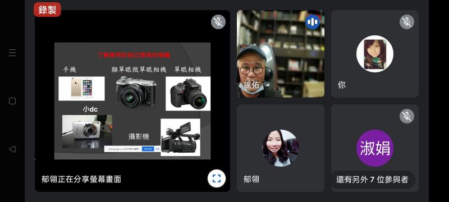This screenshot has width=449, height=202.
Task: Tap the Android back triangle button
Action: click(12, 149)
